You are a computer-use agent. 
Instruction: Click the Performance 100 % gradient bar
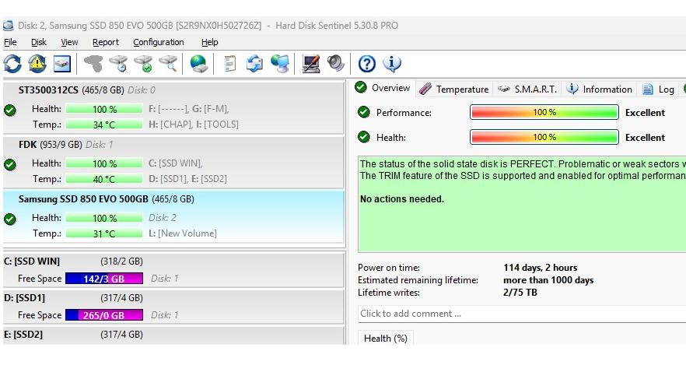tap(544, 113)
